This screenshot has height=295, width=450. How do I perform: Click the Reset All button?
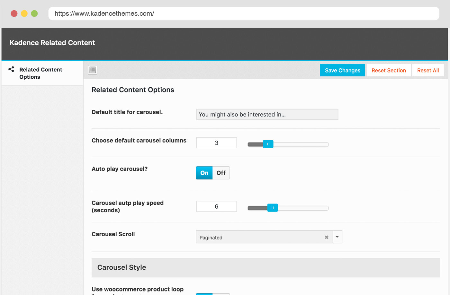pos(428,70)
